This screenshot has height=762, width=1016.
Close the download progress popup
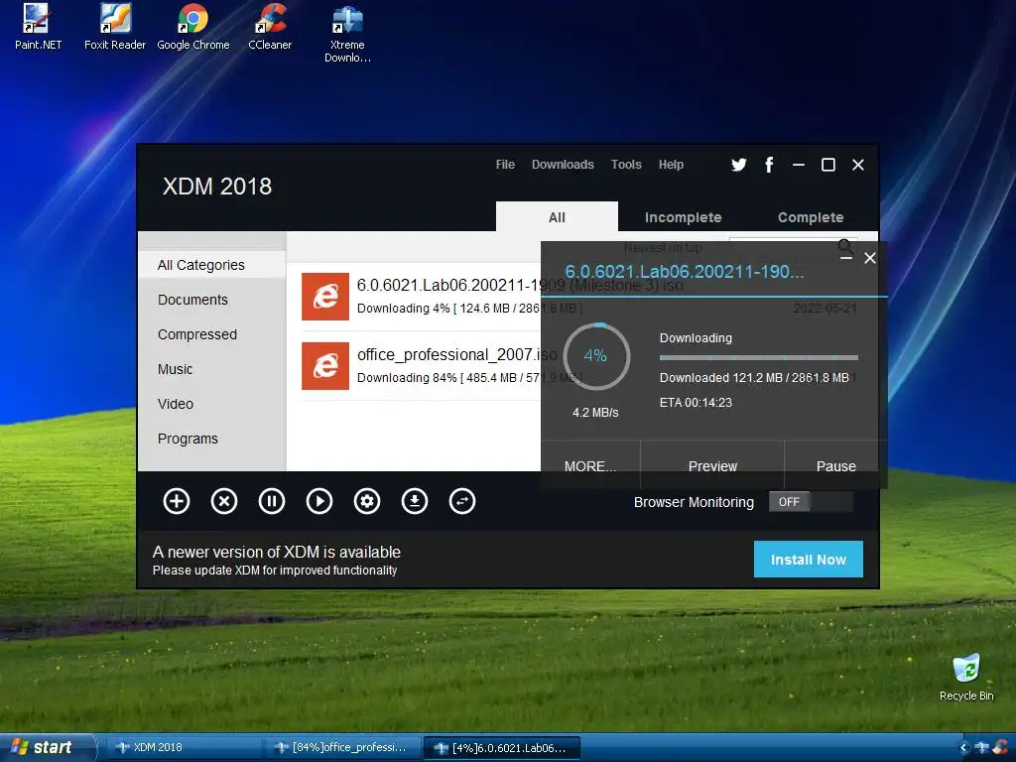pos(870,258)
